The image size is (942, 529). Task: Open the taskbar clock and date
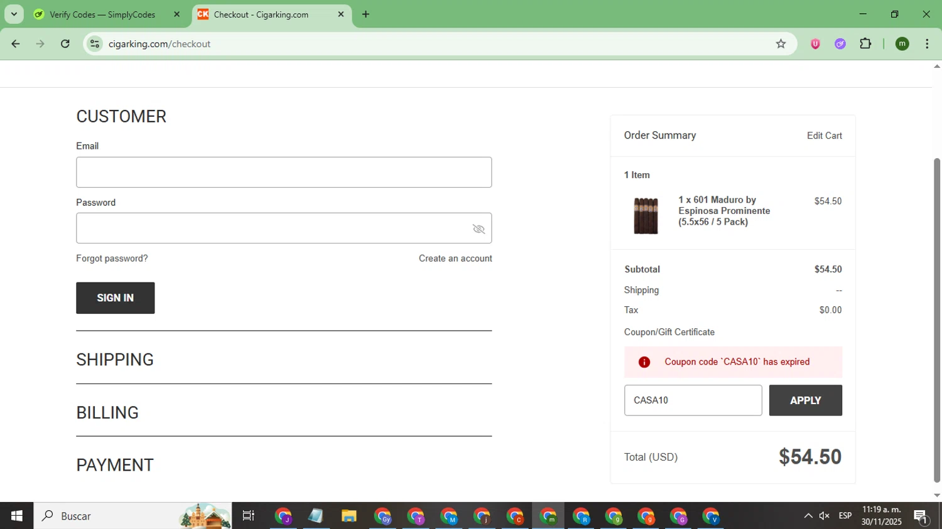(x=882, y=516)
